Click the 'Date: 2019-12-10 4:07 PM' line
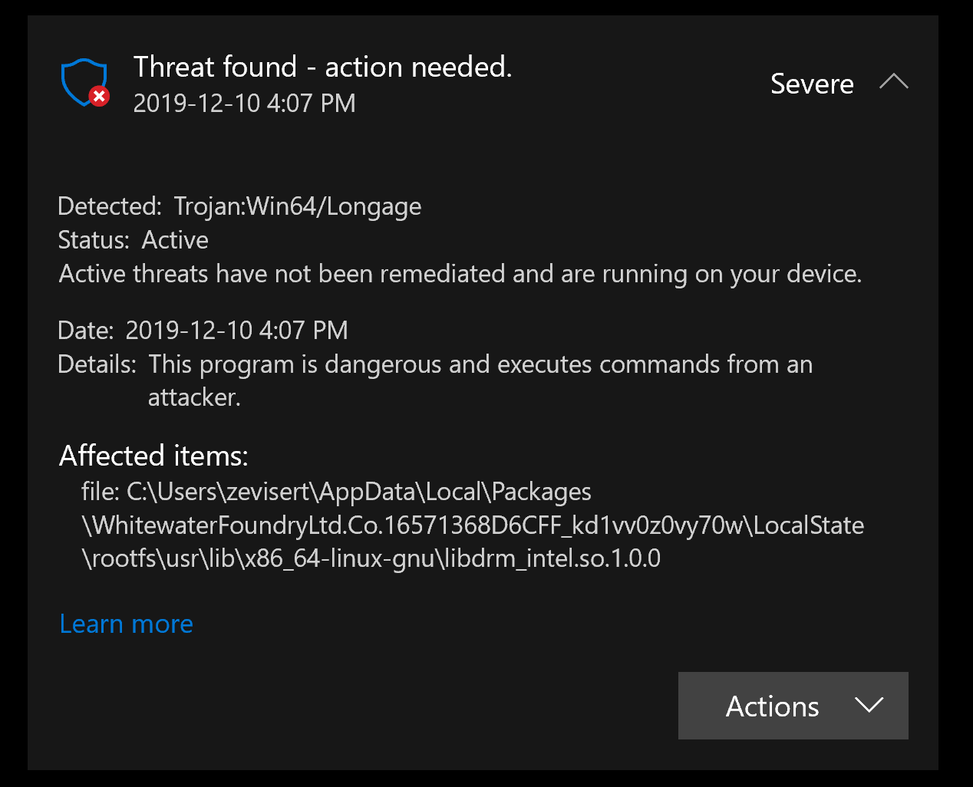973x787 pixels. click(203, 331)
